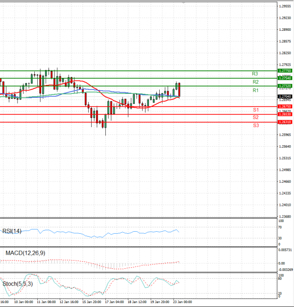This screenshot has height=307, width=294.
Task: Click the MACD 0.005731 scale value
Action: pos(285,250)
